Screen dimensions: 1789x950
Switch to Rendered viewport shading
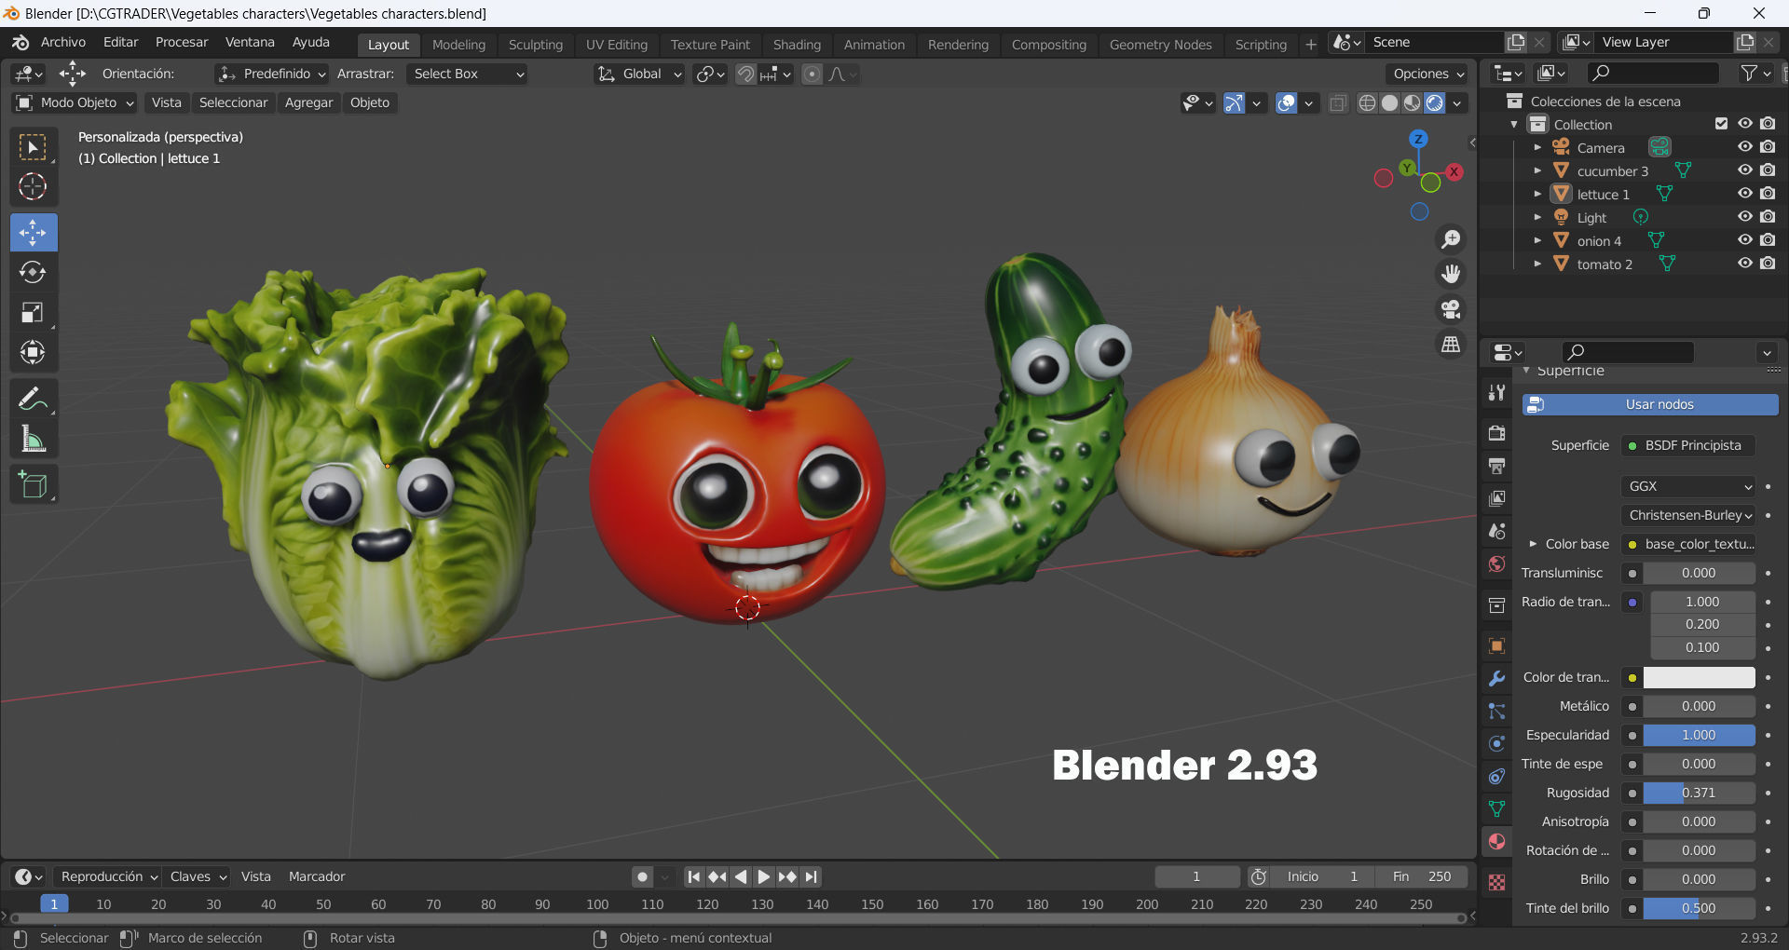(1435, 102)
